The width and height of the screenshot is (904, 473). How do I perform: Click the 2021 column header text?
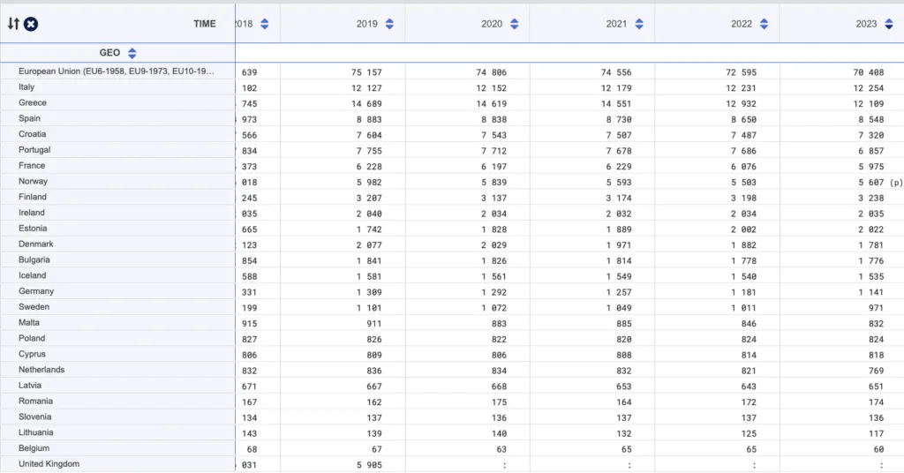[x=616, y=24]
